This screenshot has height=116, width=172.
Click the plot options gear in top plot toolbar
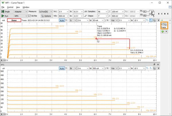(x=155, y=20)
